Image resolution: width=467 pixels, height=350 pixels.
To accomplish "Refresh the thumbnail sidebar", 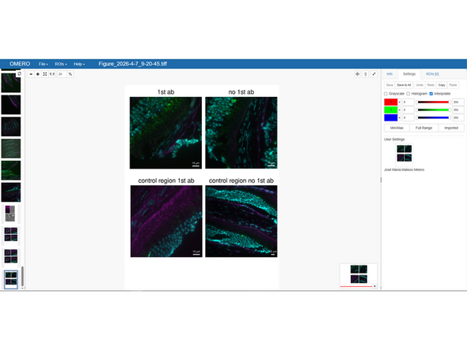I will pos(20,73).
